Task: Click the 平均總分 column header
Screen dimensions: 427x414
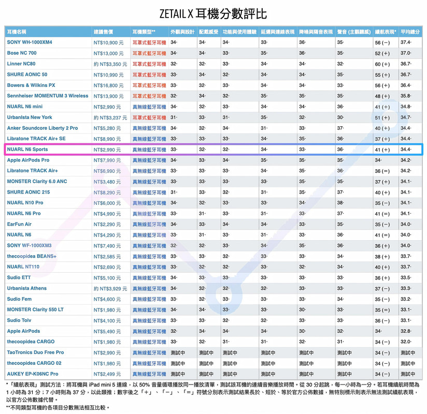Action: click(410, 32)
